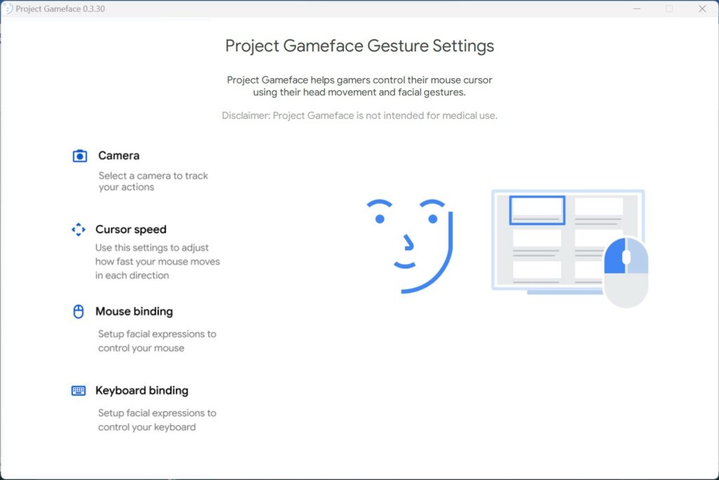Minimize the Project Gameface window

pyautogui.click(x=635, y=8)
